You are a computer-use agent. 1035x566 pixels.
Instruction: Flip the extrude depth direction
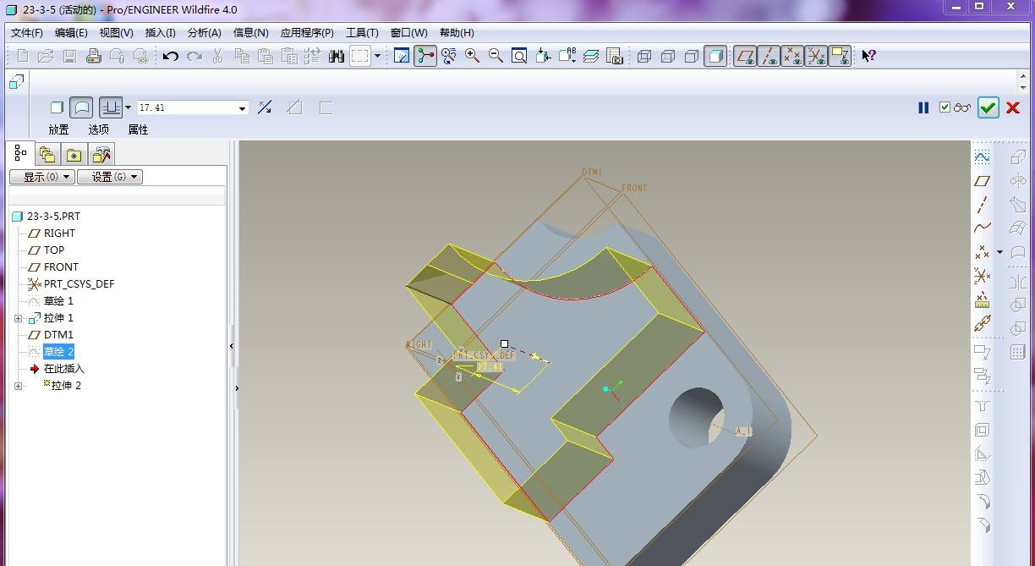click(x=265, y=107)
